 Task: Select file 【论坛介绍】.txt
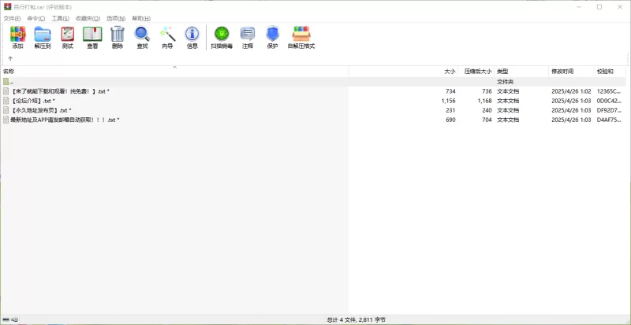[x=32, y=101]
